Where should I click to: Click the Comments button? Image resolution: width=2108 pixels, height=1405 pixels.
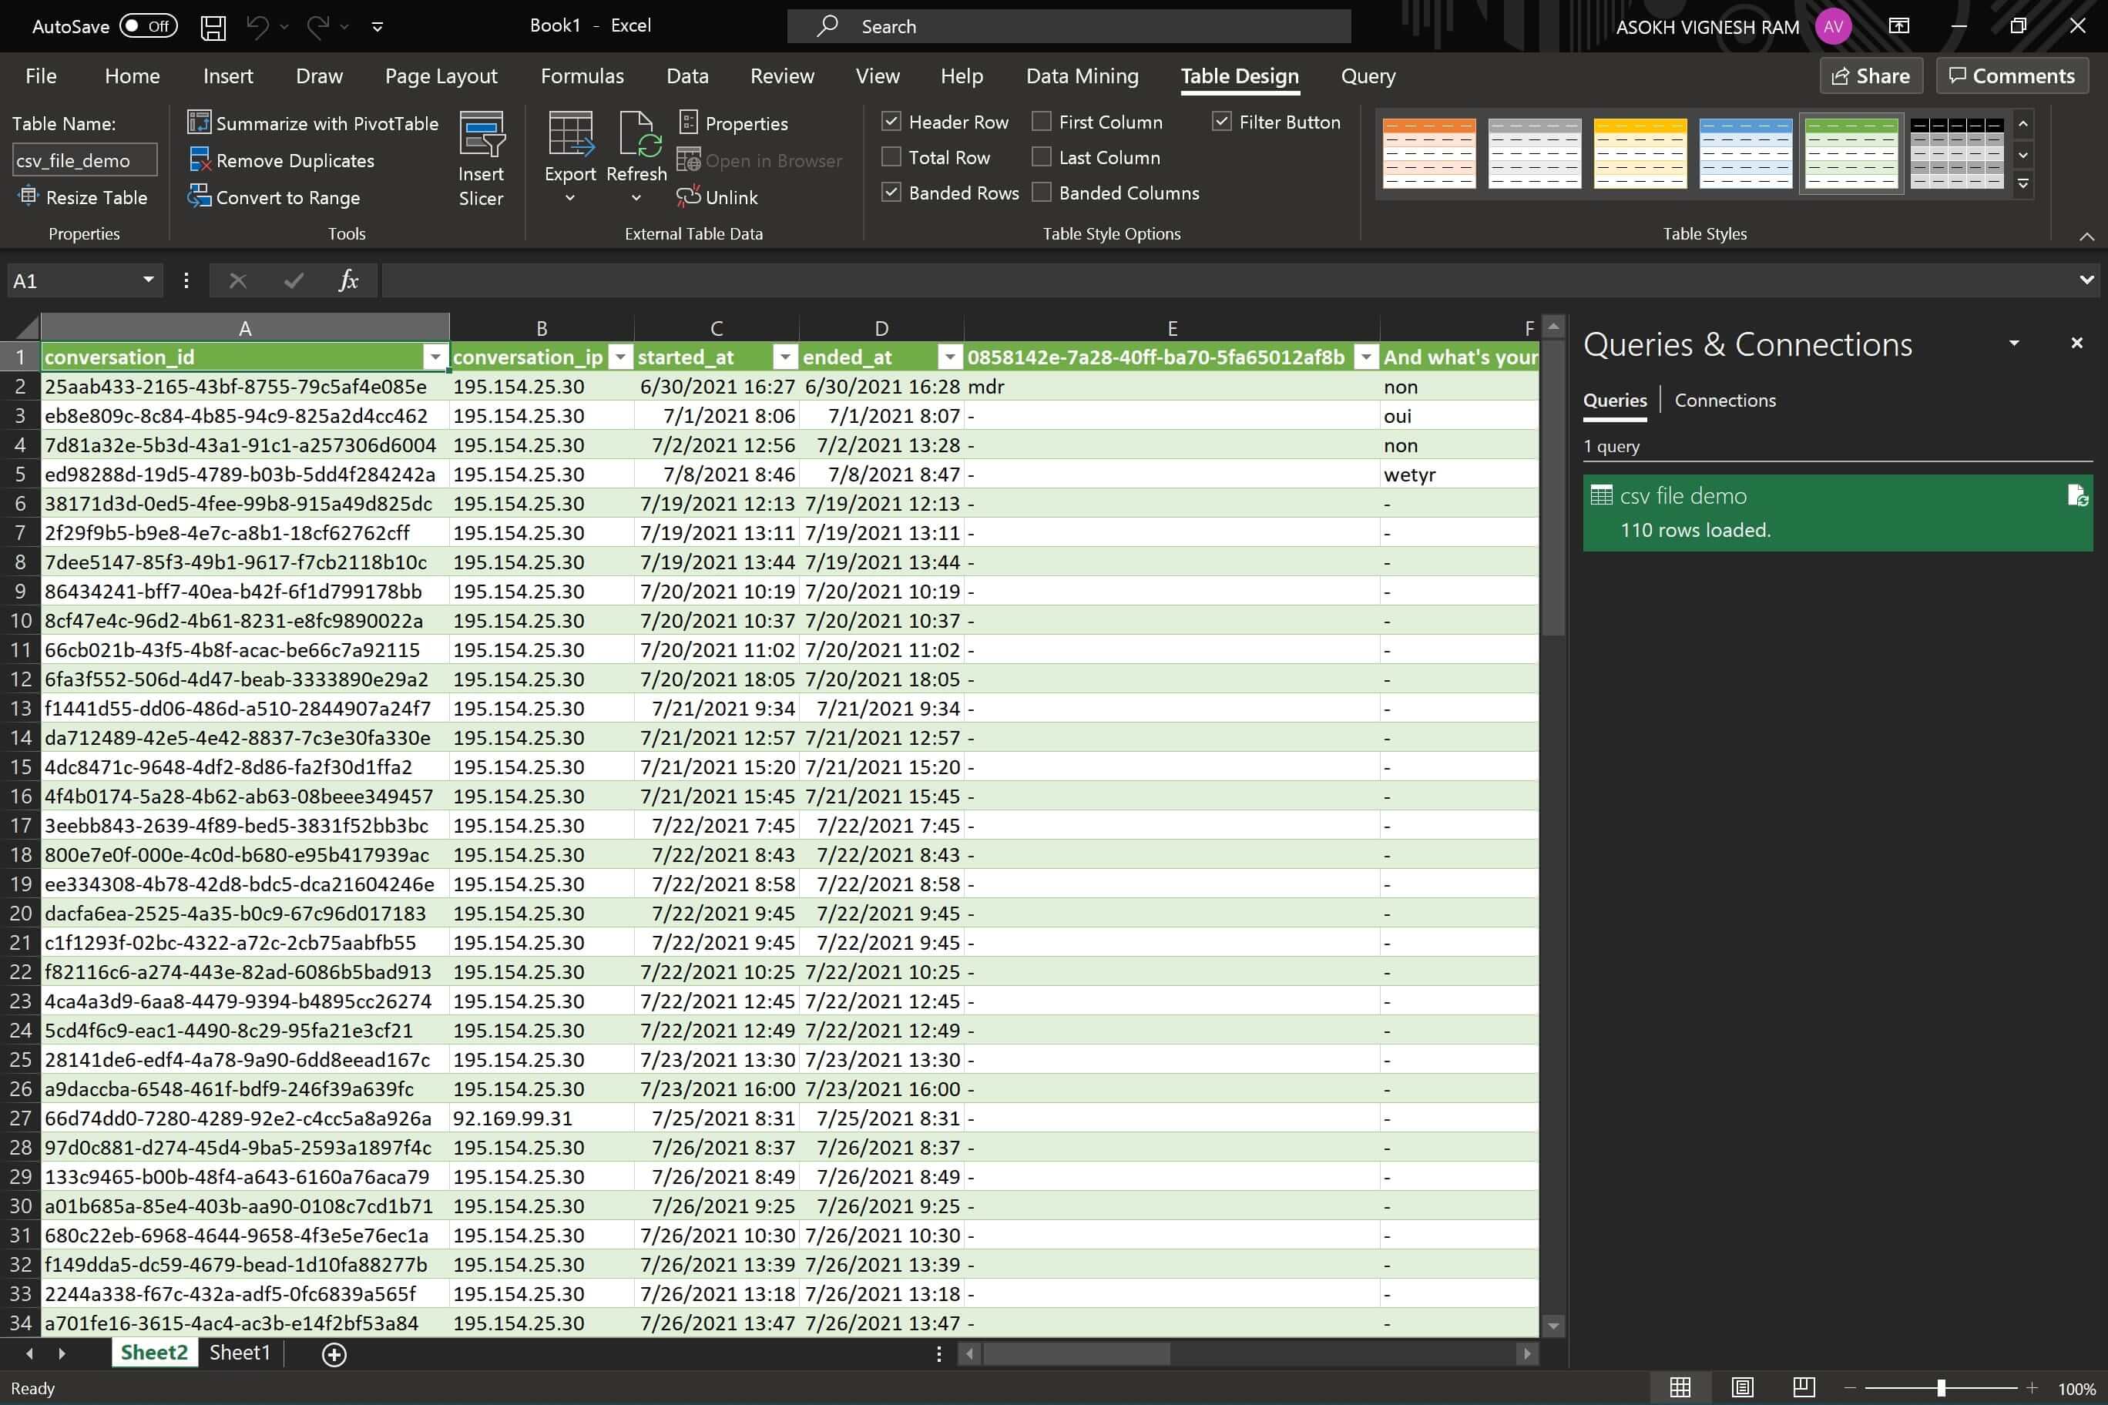[2012, 76]
